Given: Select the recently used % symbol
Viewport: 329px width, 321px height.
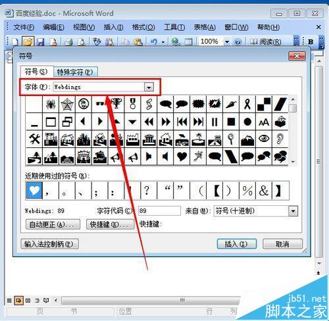Looking at the screenshot, I should (x=247, y=191).
